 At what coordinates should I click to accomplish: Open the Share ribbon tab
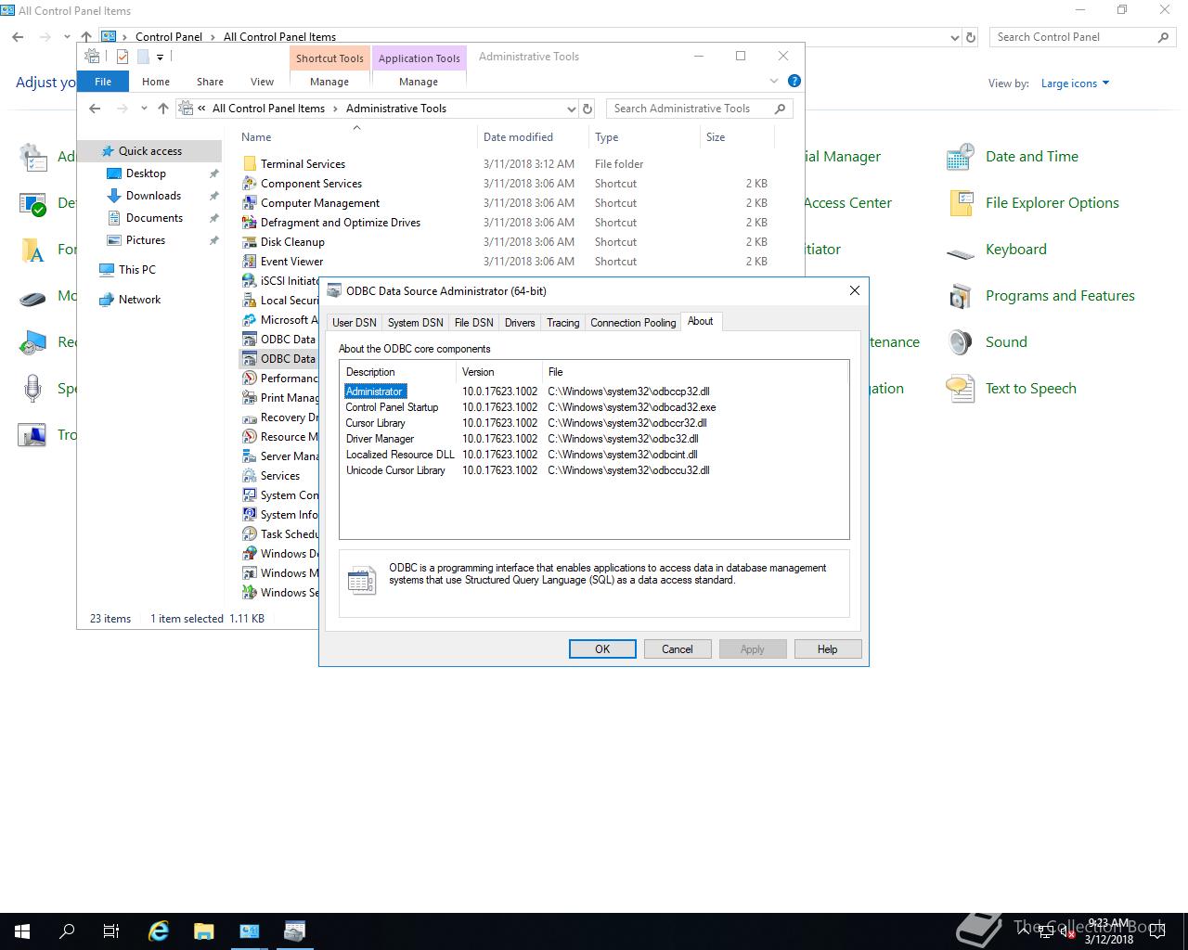tap(210, 82)
